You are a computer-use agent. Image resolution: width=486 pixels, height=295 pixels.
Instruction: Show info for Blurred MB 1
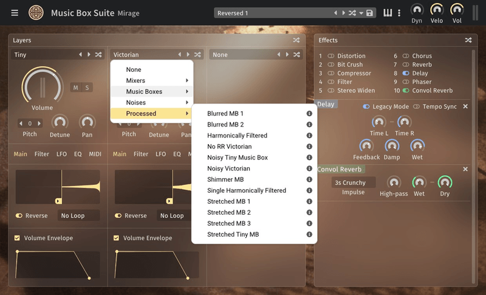(309, 114)
